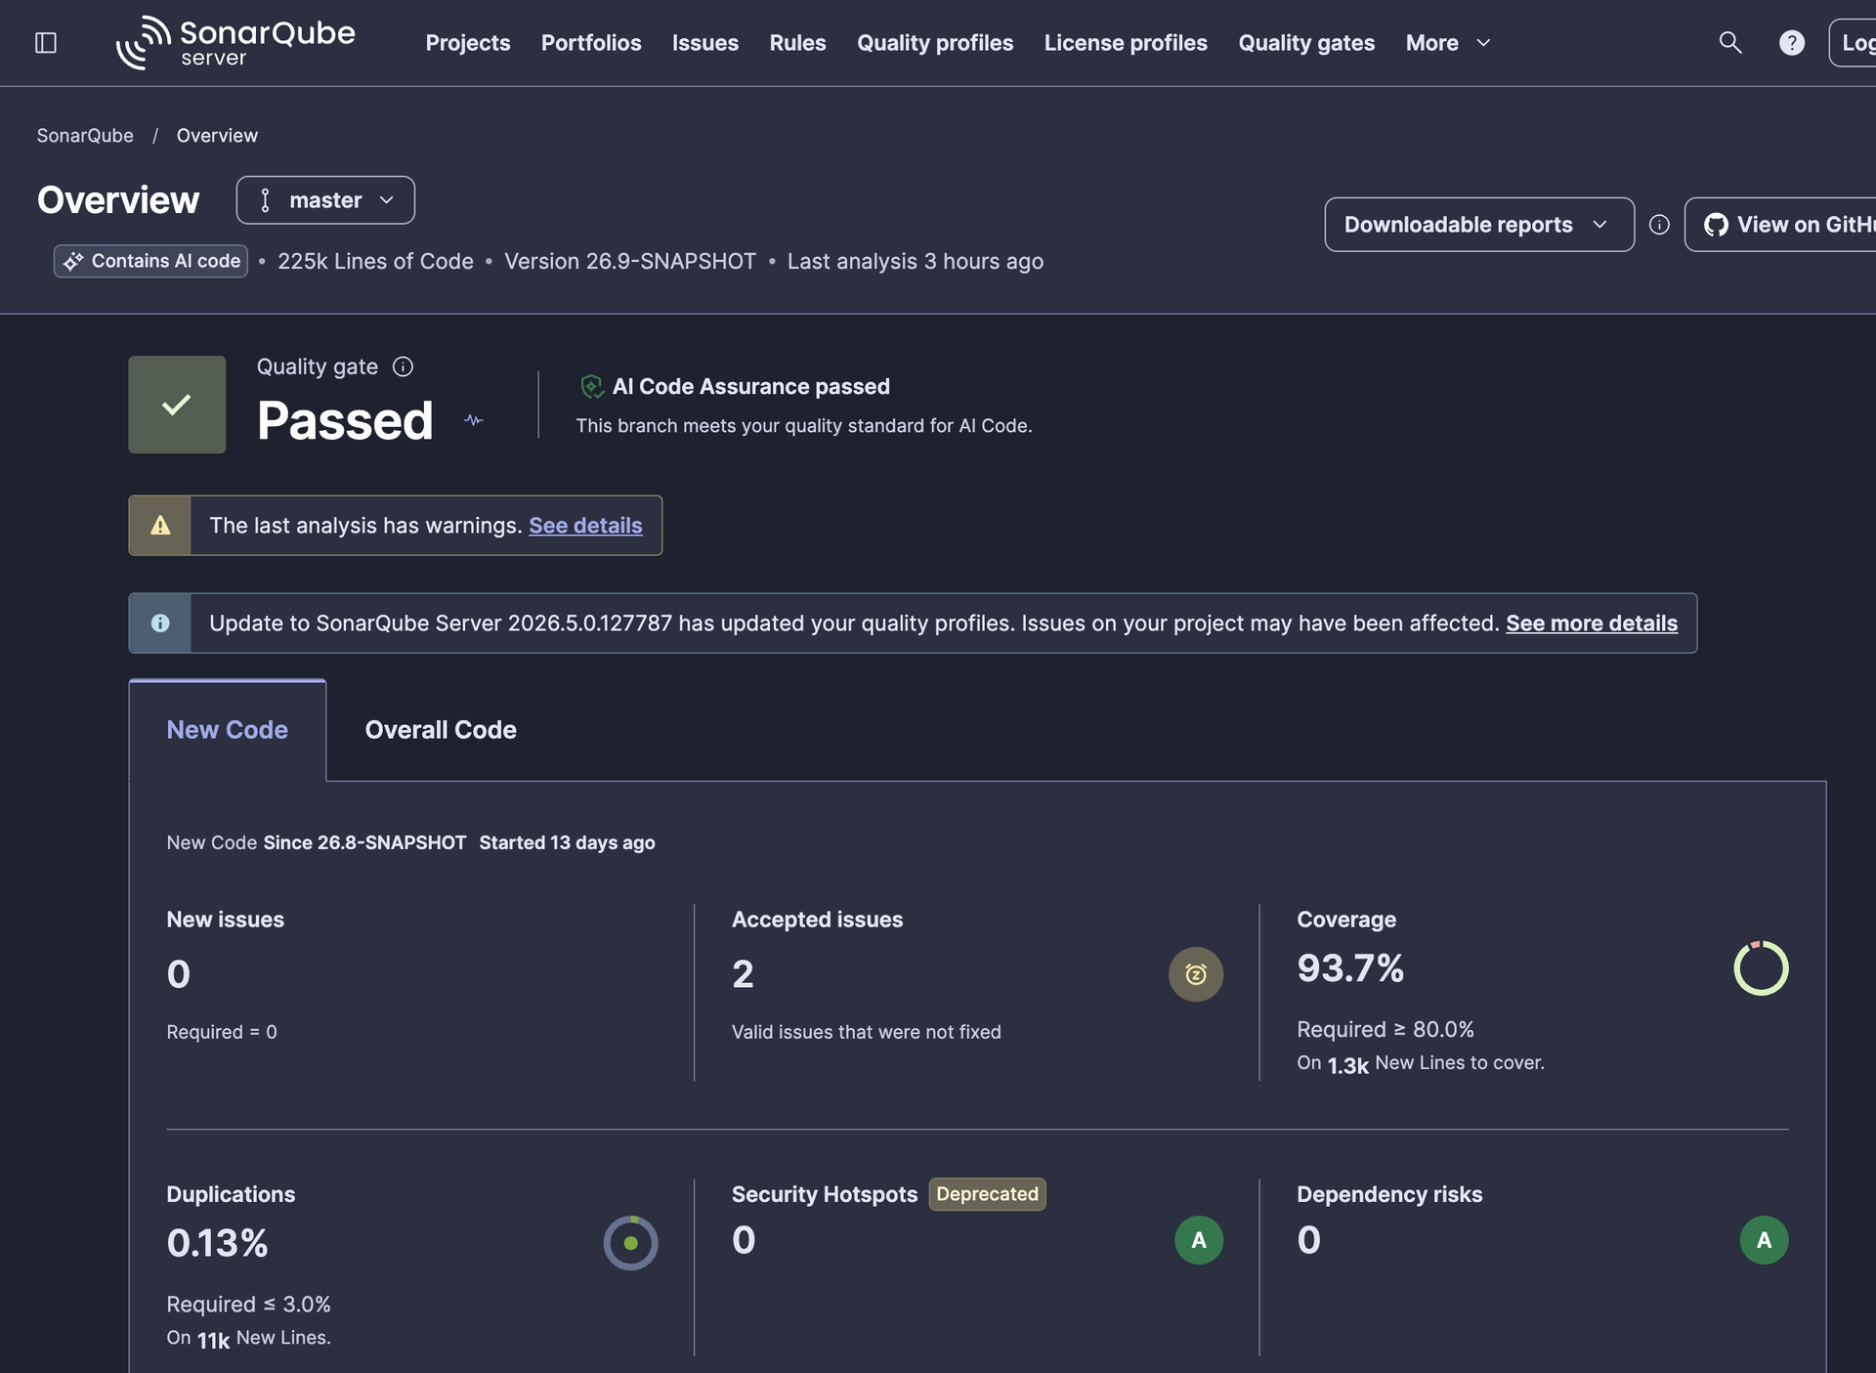
Task: Open the master branch dropdown
Action: pos(325,200)
